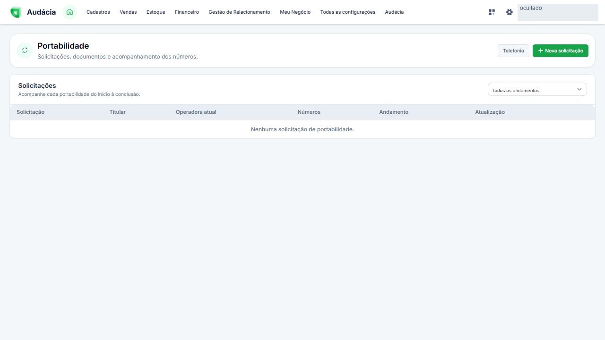Click the ocultado user profile box
This screenshot has width=605, height=340.
pos(558,12)
